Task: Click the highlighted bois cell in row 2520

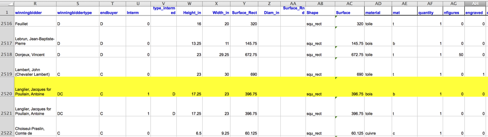Action: point(378,94)
